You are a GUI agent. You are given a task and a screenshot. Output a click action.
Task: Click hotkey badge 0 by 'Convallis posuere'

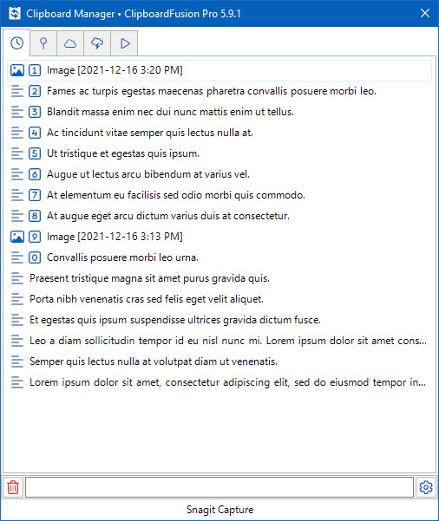(x=35, y=257)
